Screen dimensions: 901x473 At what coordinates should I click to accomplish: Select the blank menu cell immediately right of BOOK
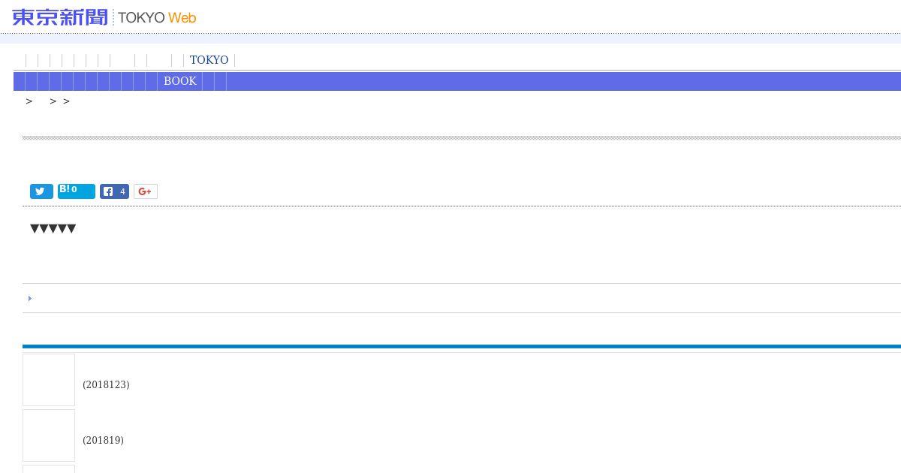[208, 81]
